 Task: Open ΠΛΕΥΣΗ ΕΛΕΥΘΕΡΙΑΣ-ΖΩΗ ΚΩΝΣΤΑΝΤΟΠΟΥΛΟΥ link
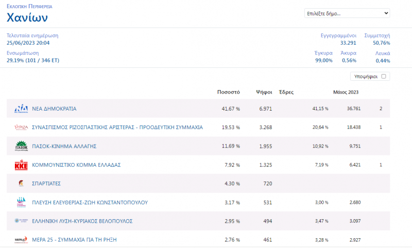90,202
